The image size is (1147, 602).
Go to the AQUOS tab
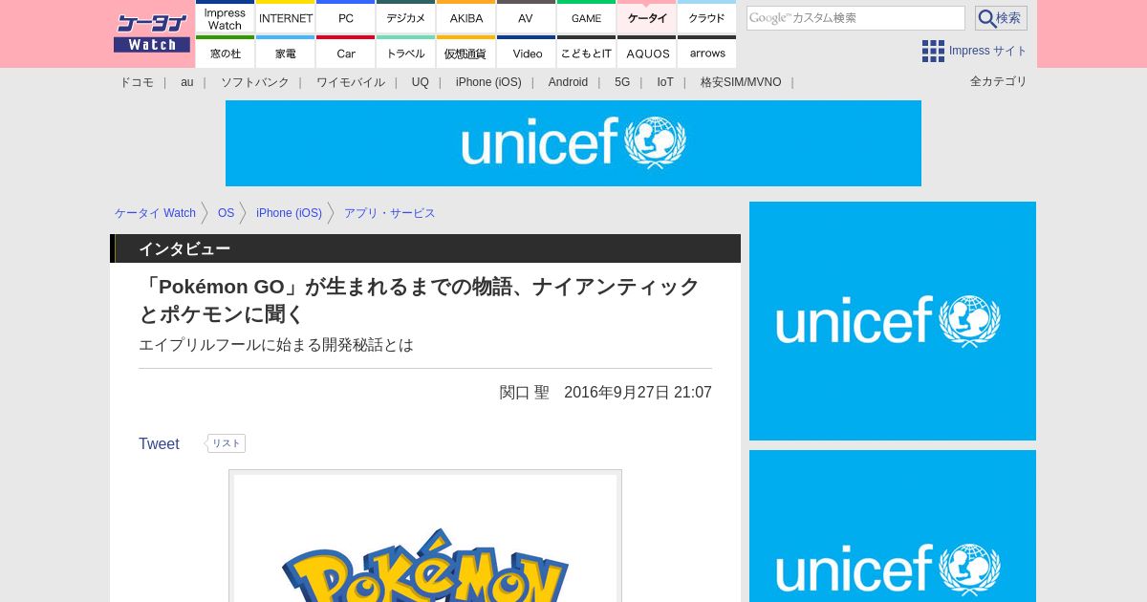coord(647,53)
